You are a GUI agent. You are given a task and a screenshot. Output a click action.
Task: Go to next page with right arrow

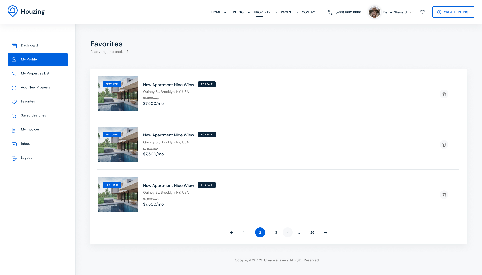[x=326, y=233]
